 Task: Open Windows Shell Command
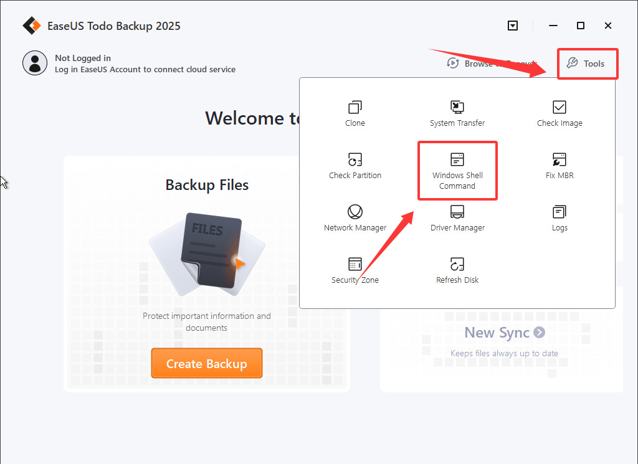pos(457,171)
